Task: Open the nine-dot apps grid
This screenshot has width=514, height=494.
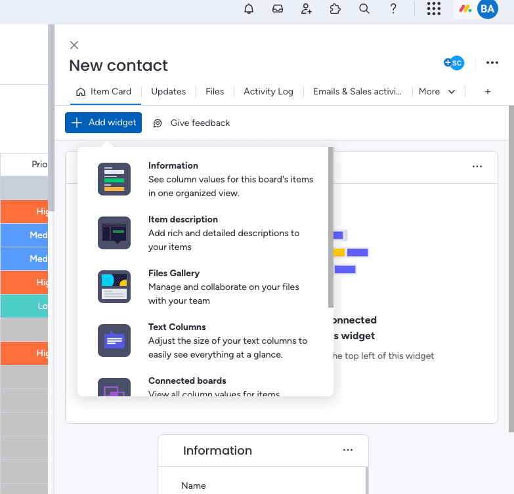Action: [x=433, y=9]
